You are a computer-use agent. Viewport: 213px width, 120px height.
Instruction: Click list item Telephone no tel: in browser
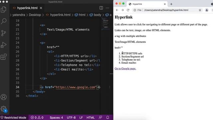[x=131, y=60]
